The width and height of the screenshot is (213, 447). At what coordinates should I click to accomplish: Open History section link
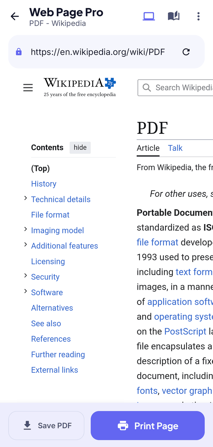click(44, 184)
